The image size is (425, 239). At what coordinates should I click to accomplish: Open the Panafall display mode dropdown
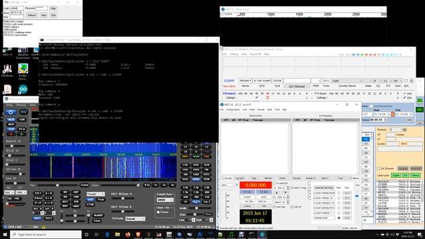(96, 194)
